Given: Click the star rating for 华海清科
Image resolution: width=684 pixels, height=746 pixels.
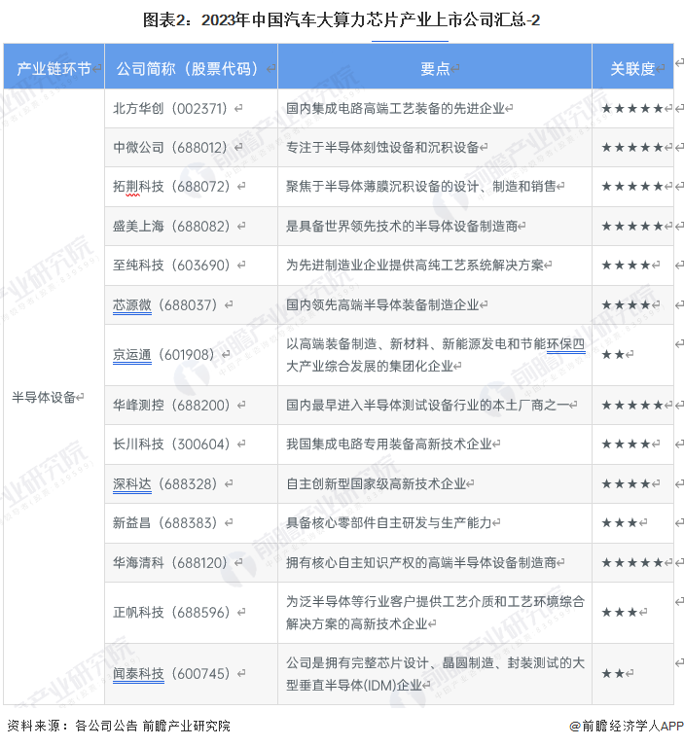Looking at the screenshot, I should click(632, 563).
